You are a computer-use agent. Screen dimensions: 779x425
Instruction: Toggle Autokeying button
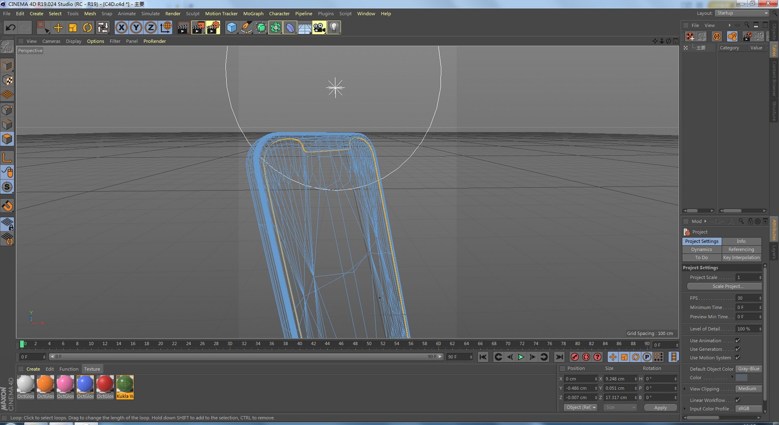(586, 357)
